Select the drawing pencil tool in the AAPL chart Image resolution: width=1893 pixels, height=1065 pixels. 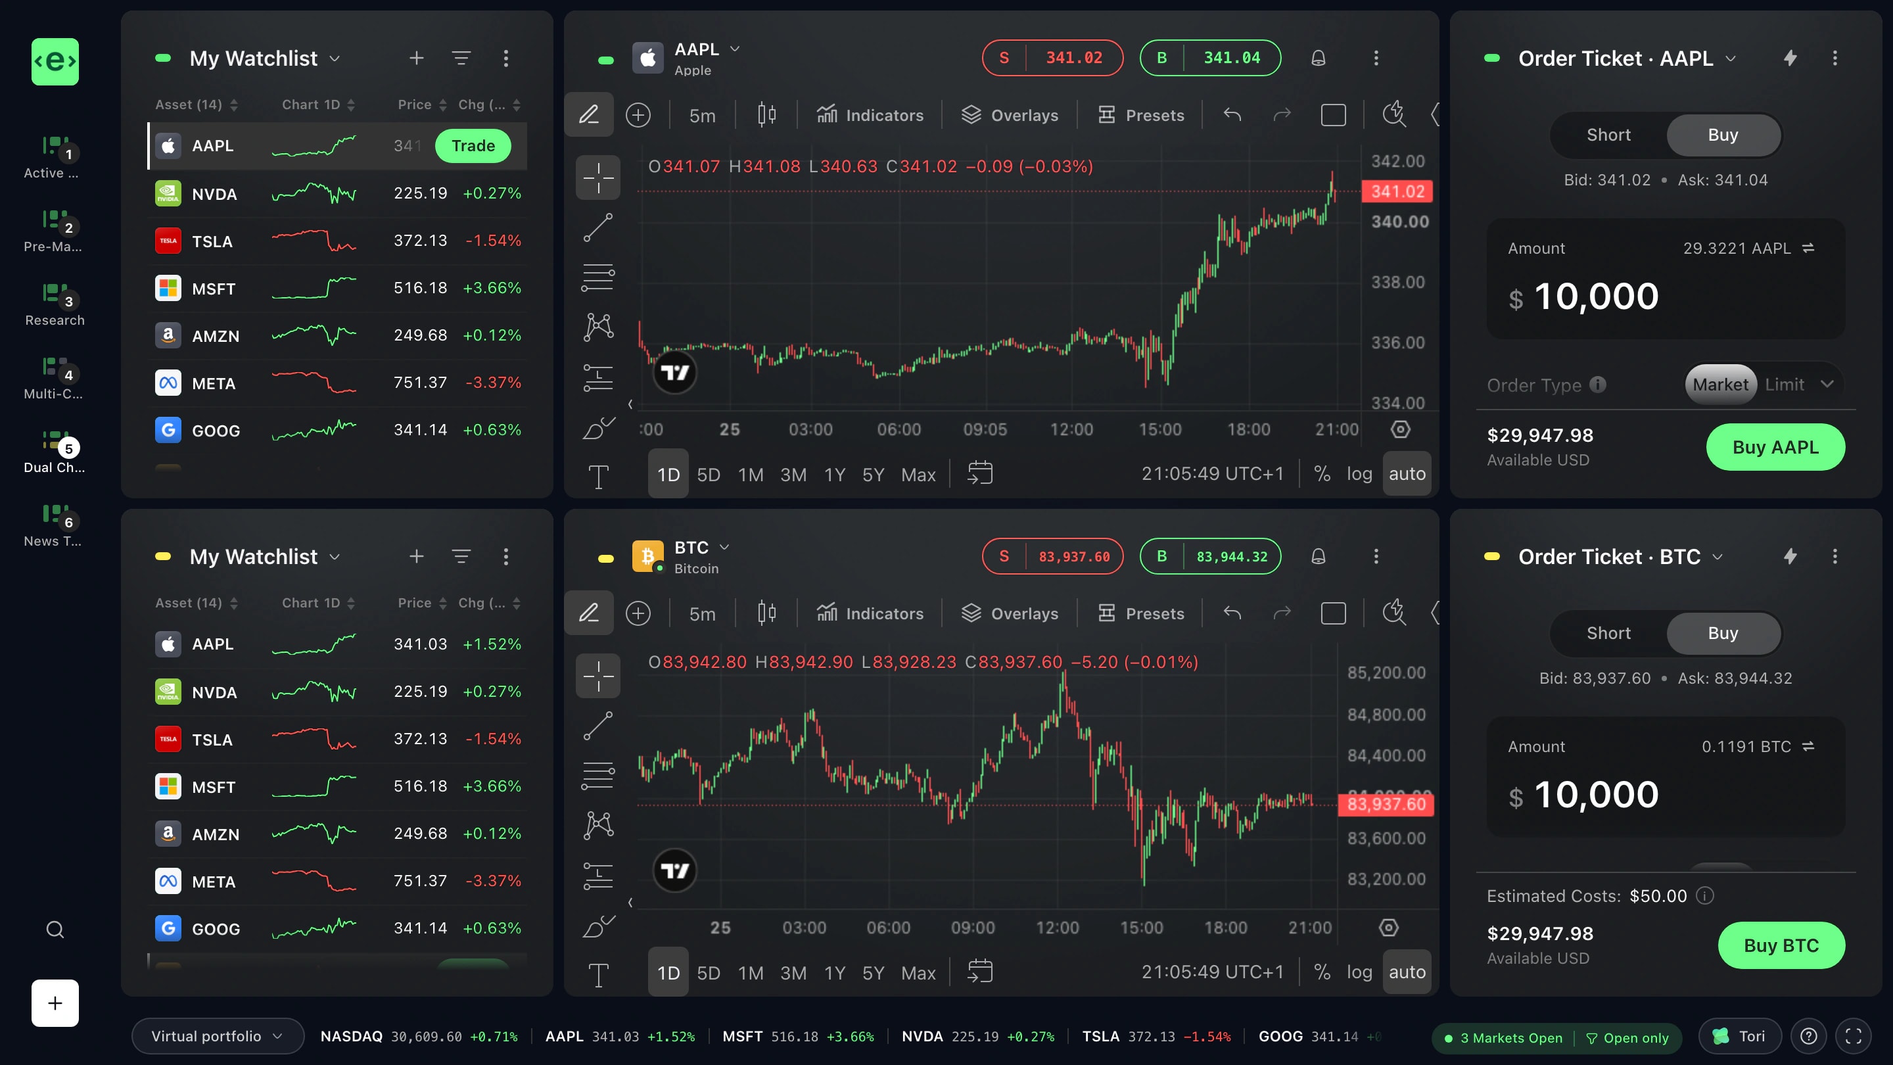point(589,114)
